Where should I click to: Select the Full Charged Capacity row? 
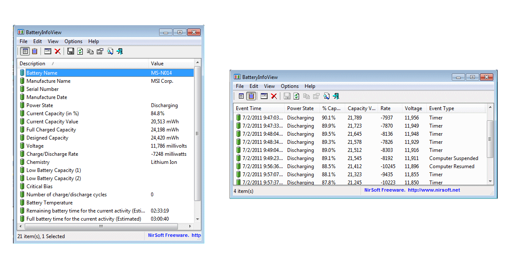[51, 130]
